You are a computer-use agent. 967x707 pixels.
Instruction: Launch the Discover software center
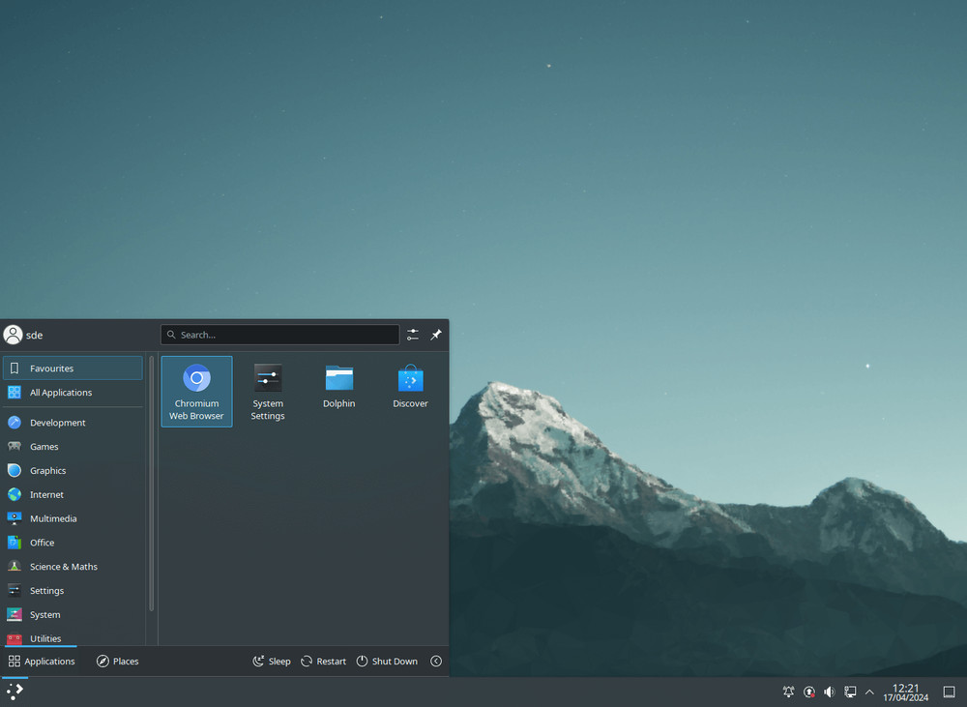[x=410, y=387]
